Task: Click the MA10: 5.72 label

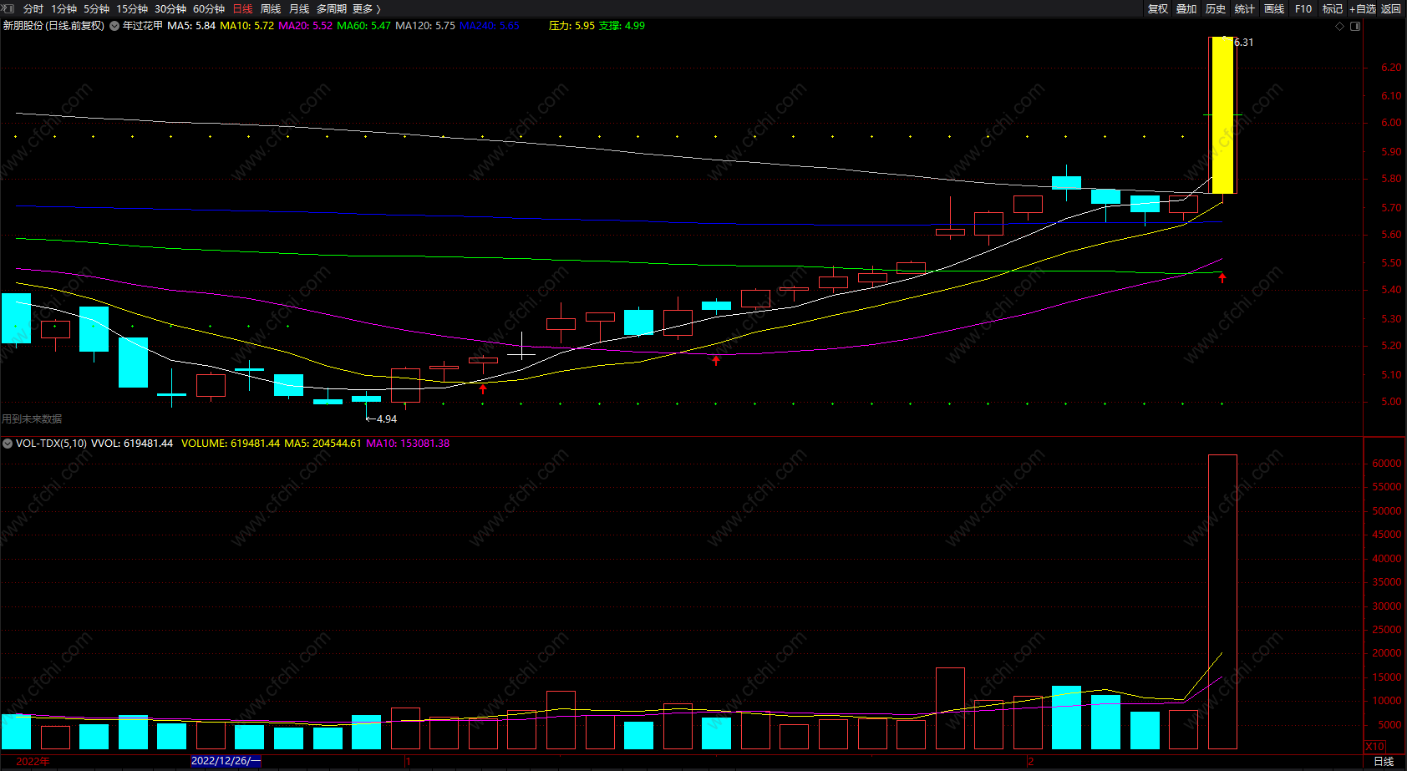Action: (246, 26)
